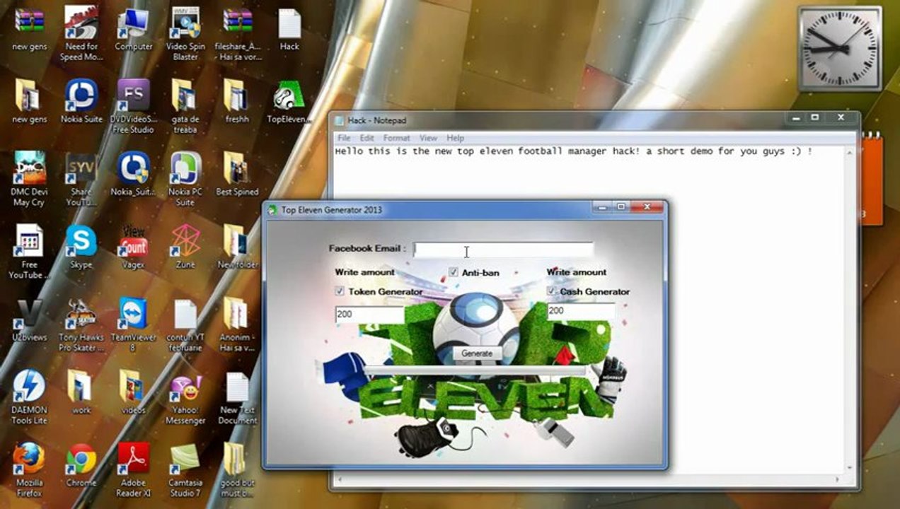Open Notepad Format menu
Viewport: 900px width, 509px height.
click(x=396, y=138)
